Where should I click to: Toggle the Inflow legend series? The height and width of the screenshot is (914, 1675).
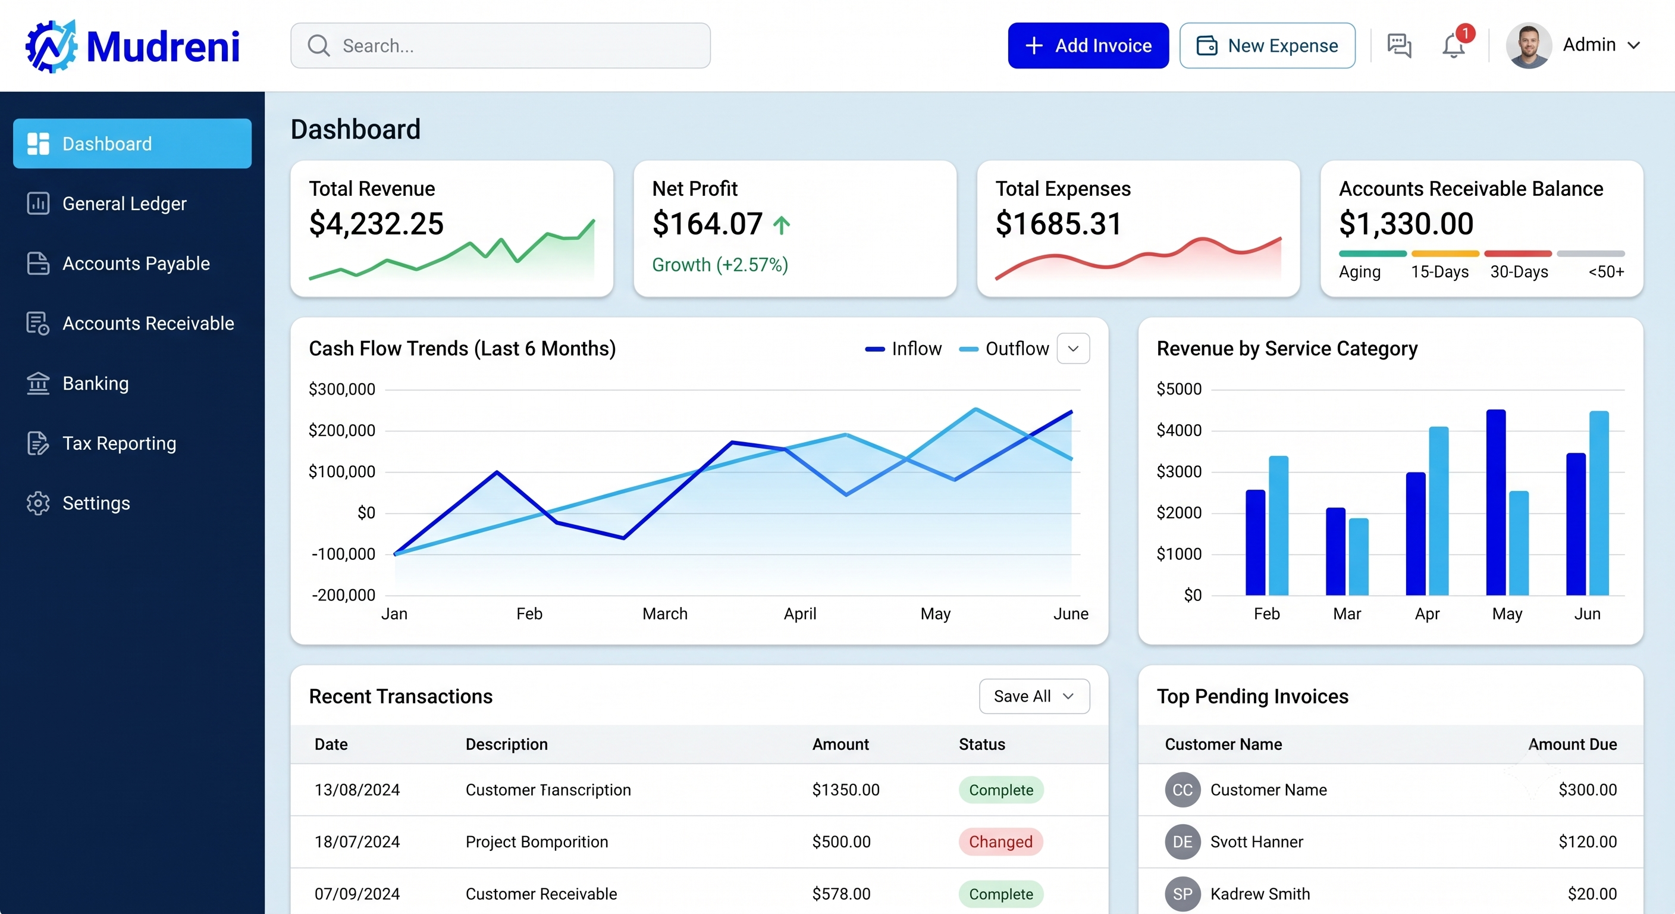[x=903, y=349]
